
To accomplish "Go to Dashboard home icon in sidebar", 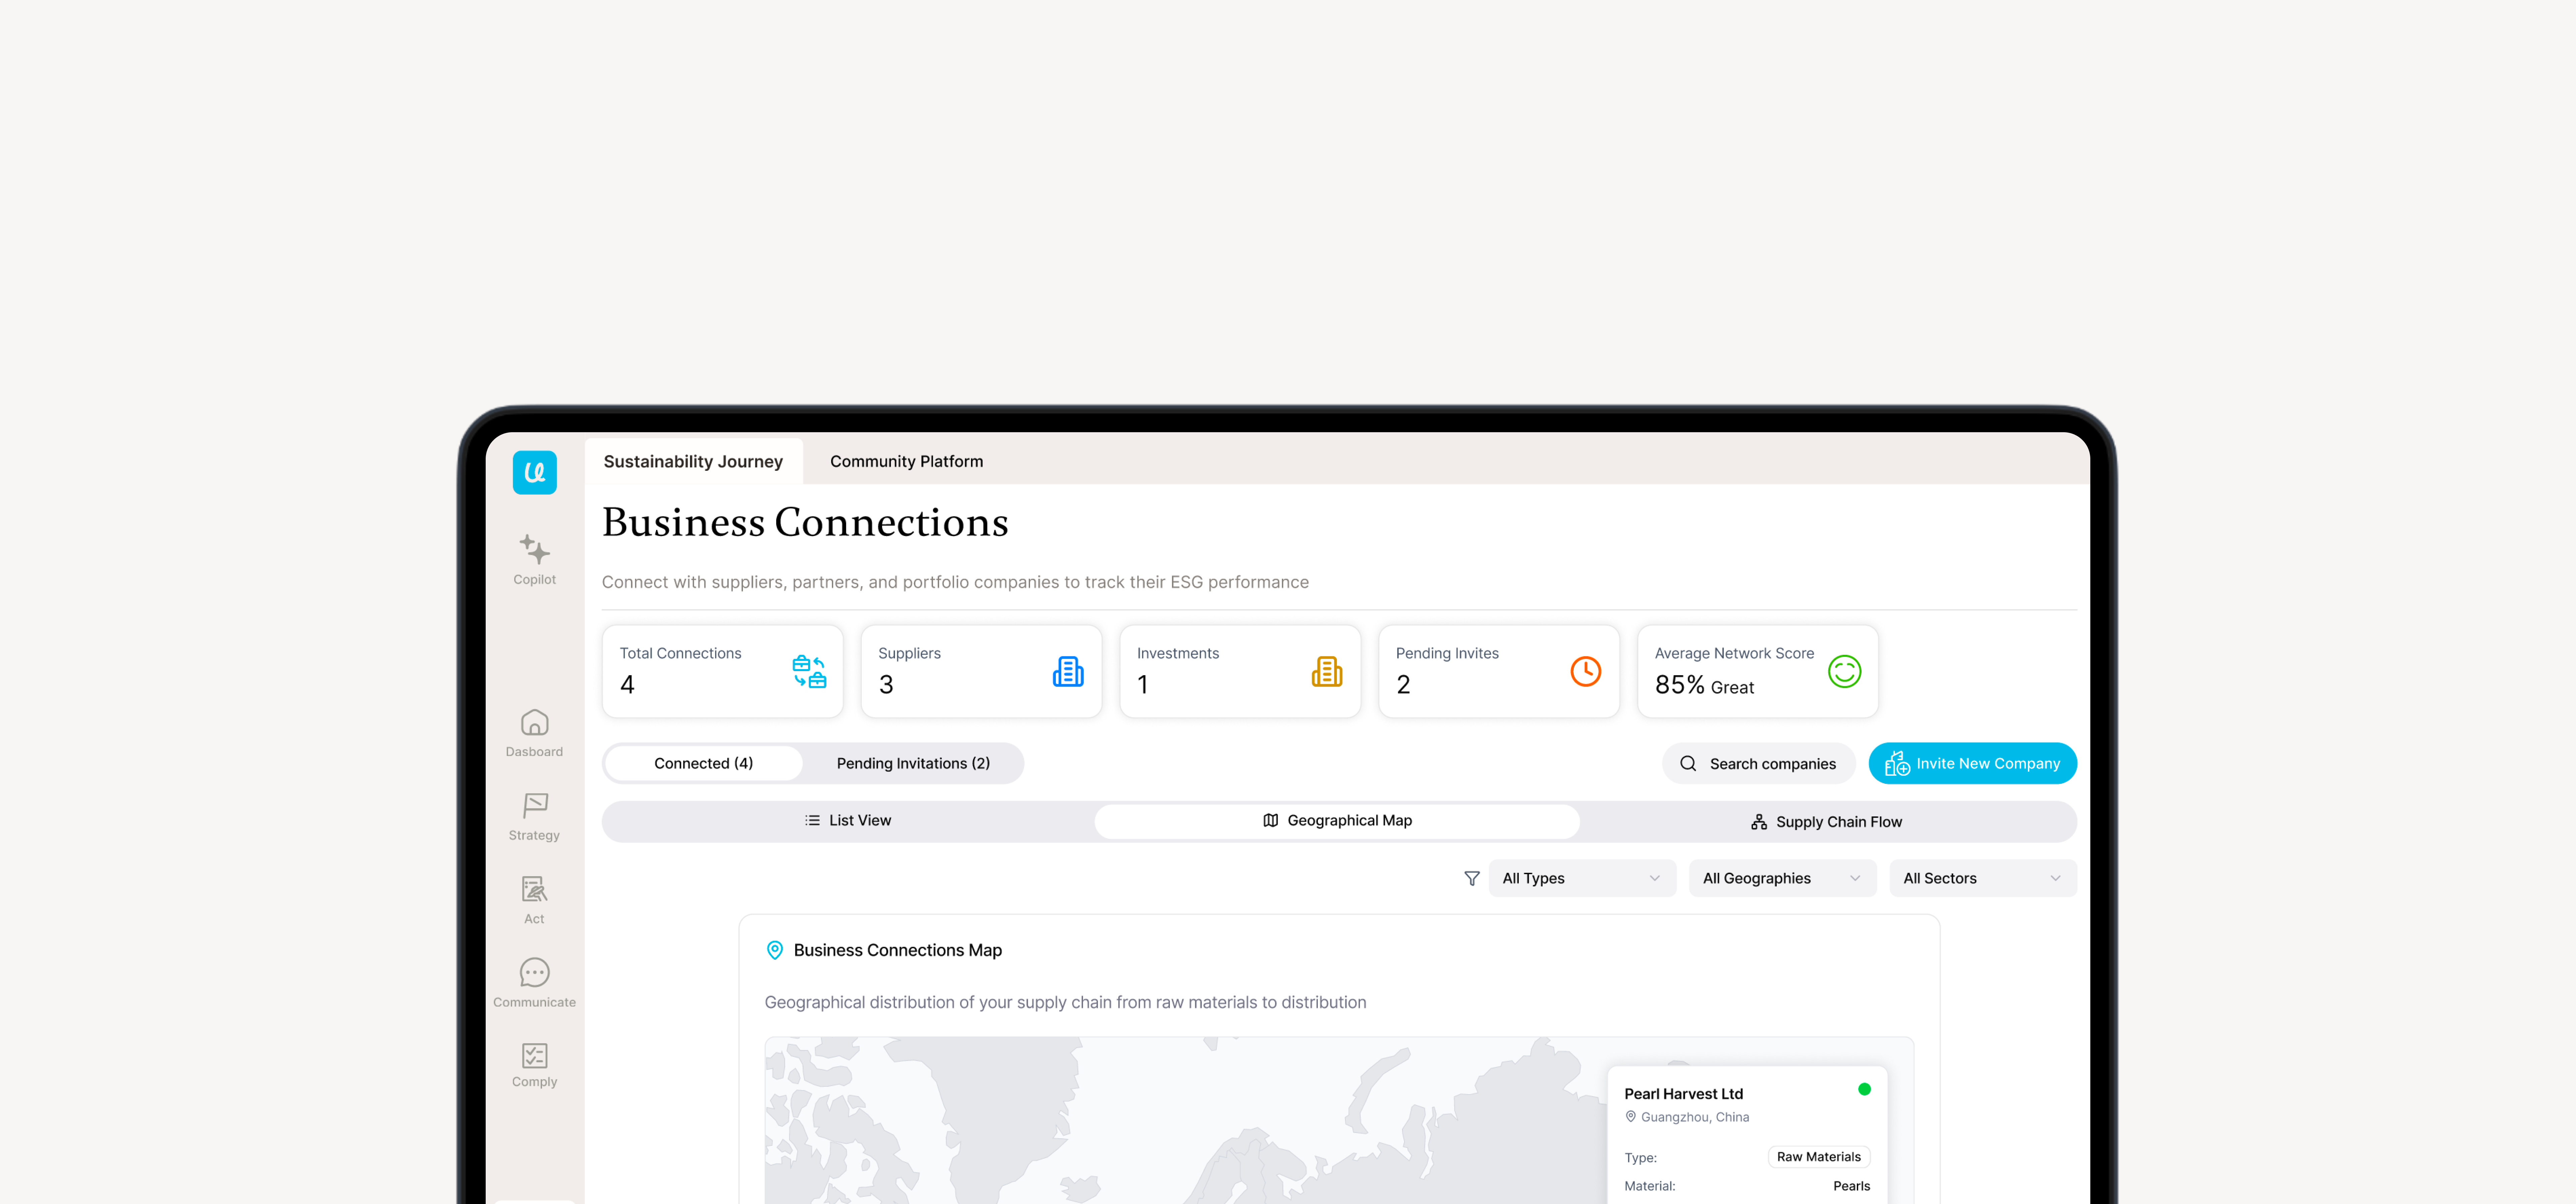I will [534, 722].
